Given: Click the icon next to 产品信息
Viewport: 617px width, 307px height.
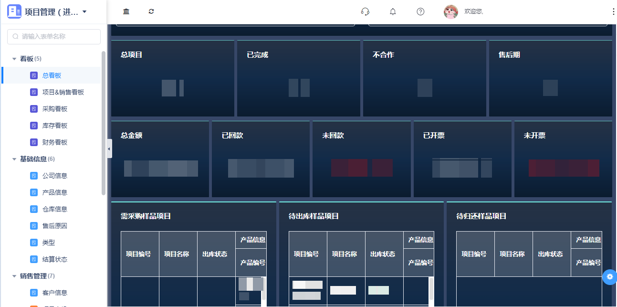Looking at the screenshot, I should click(34, 192).
